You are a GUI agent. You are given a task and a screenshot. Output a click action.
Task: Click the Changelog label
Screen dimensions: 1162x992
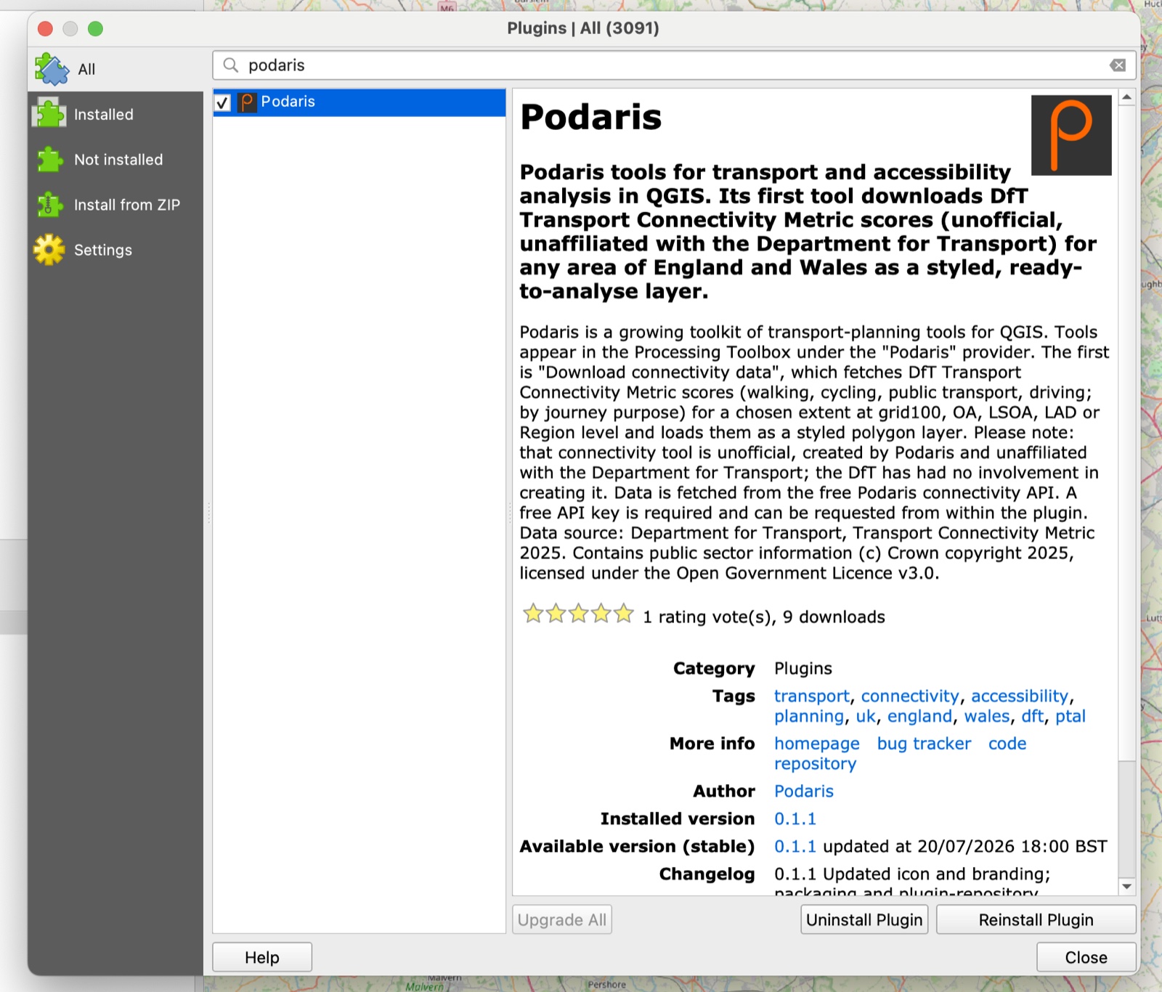(x=707, y=874)
